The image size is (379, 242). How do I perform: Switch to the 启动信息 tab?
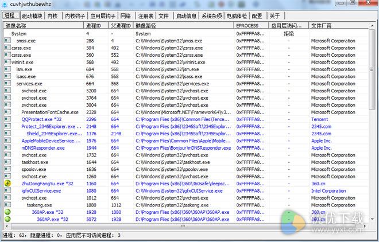[x=186, y=16]
